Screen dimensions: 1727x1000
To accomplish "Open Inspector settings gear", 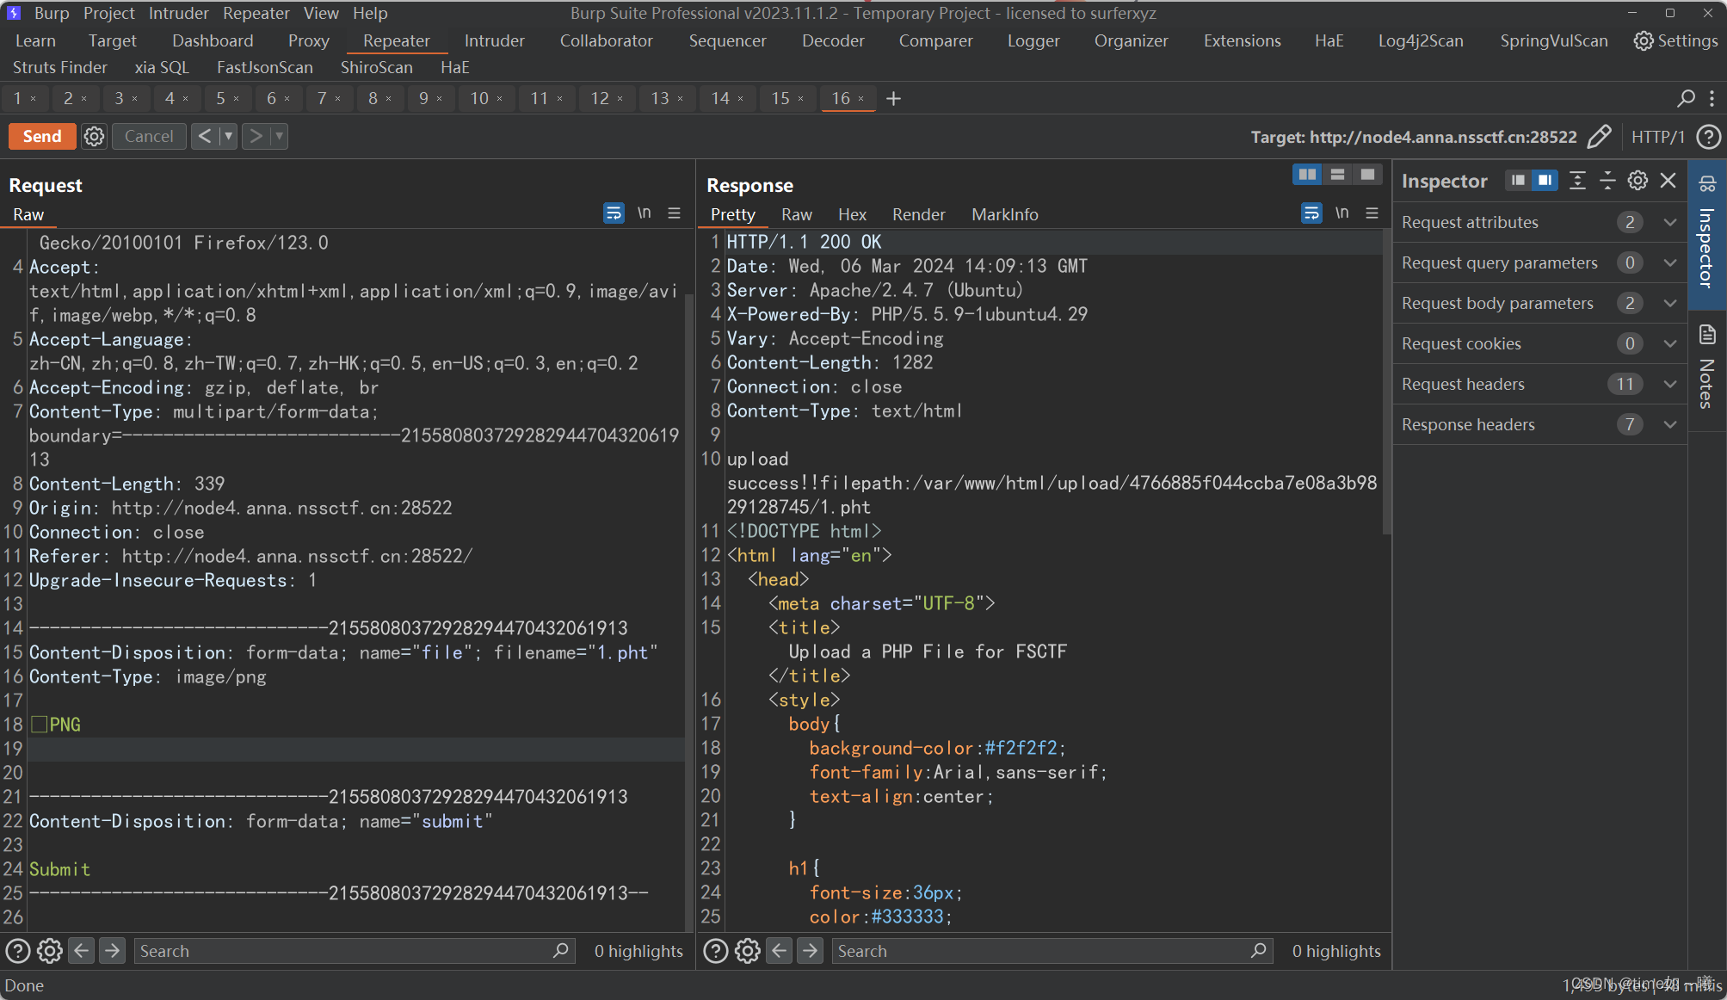I will pyautogui.click(x=1638, y=180).
